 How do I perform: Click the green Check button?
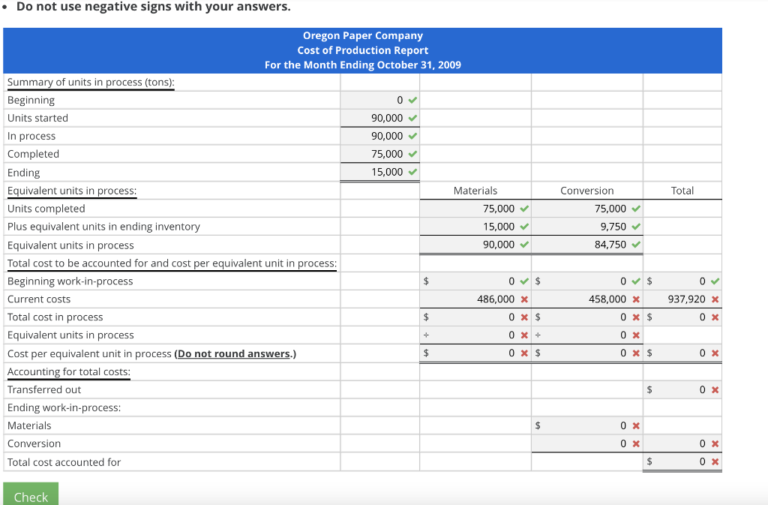click(x=31, y=494)
